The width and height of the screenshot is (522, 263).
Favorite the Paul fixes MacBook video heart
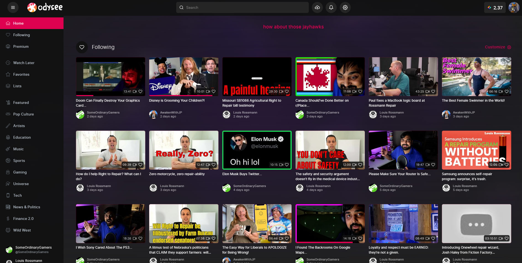pos(433,91)
